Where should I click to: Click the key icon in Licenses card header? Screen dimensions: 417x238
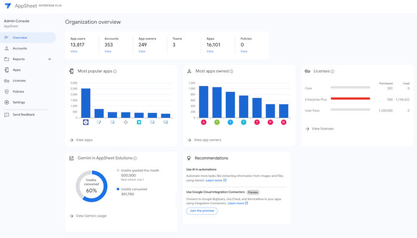pyautogui.click(x=307, y=71)
